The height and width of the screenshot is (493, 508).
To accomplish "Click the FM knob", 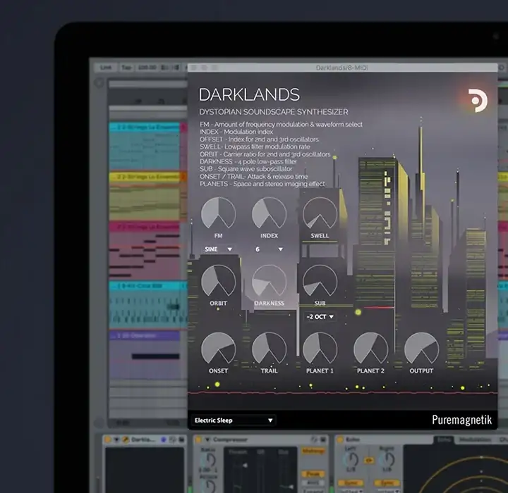I will (x=218, y=213).
